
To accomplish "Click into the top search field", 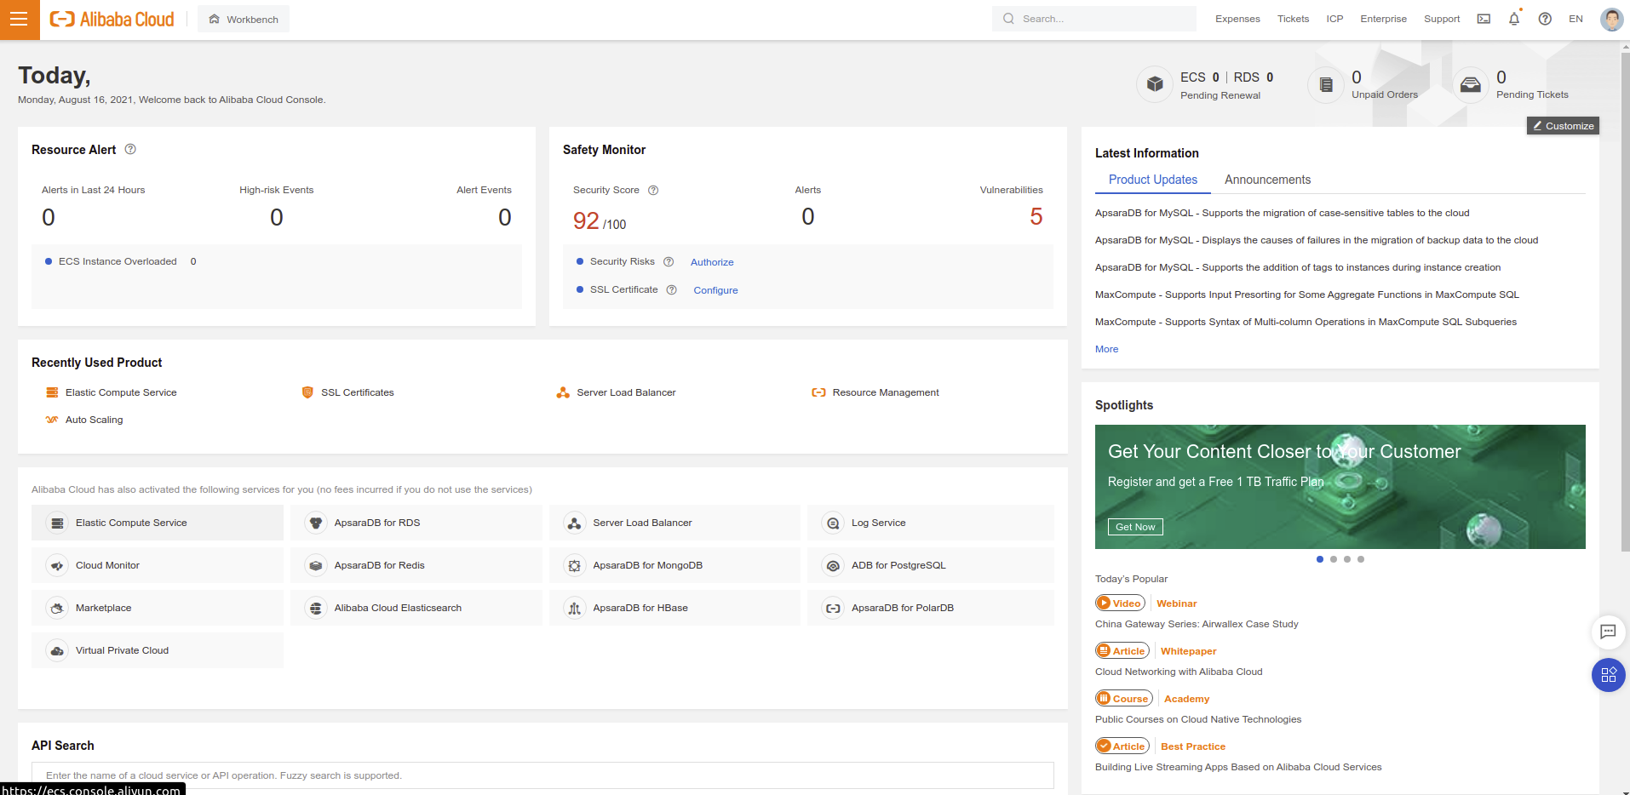I will (1094, 19).
